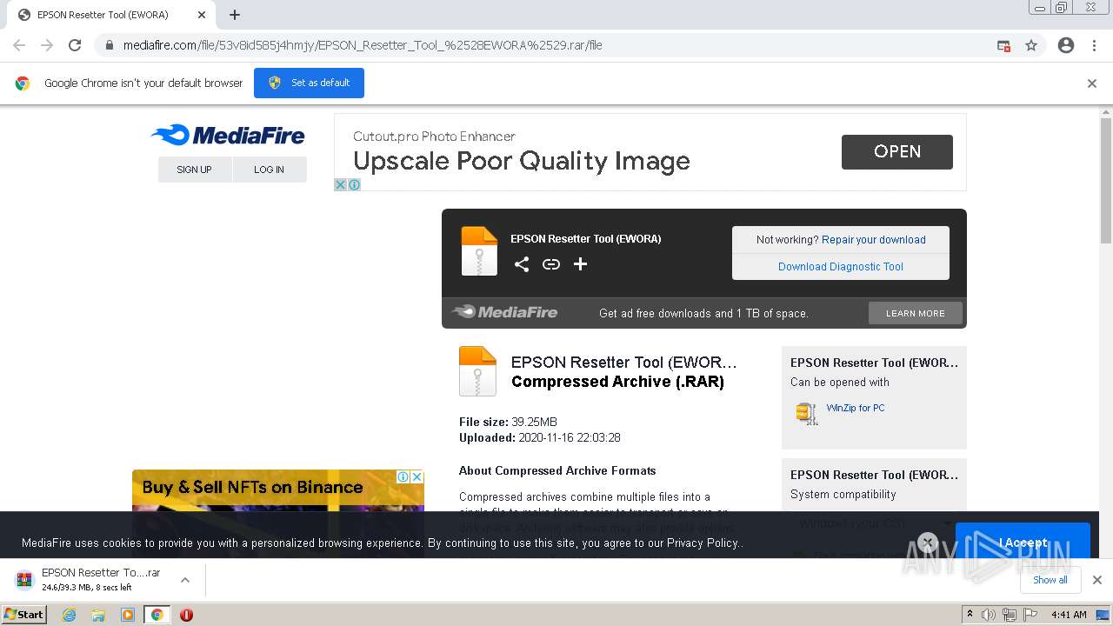
Task: Bookmark this page with the star icon
Action: click(1031, 45)
